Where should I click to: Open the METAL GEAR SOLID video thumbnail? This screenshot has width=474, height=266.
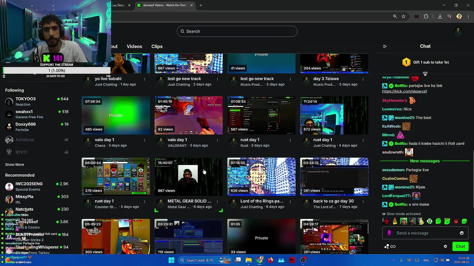point(188,177)
